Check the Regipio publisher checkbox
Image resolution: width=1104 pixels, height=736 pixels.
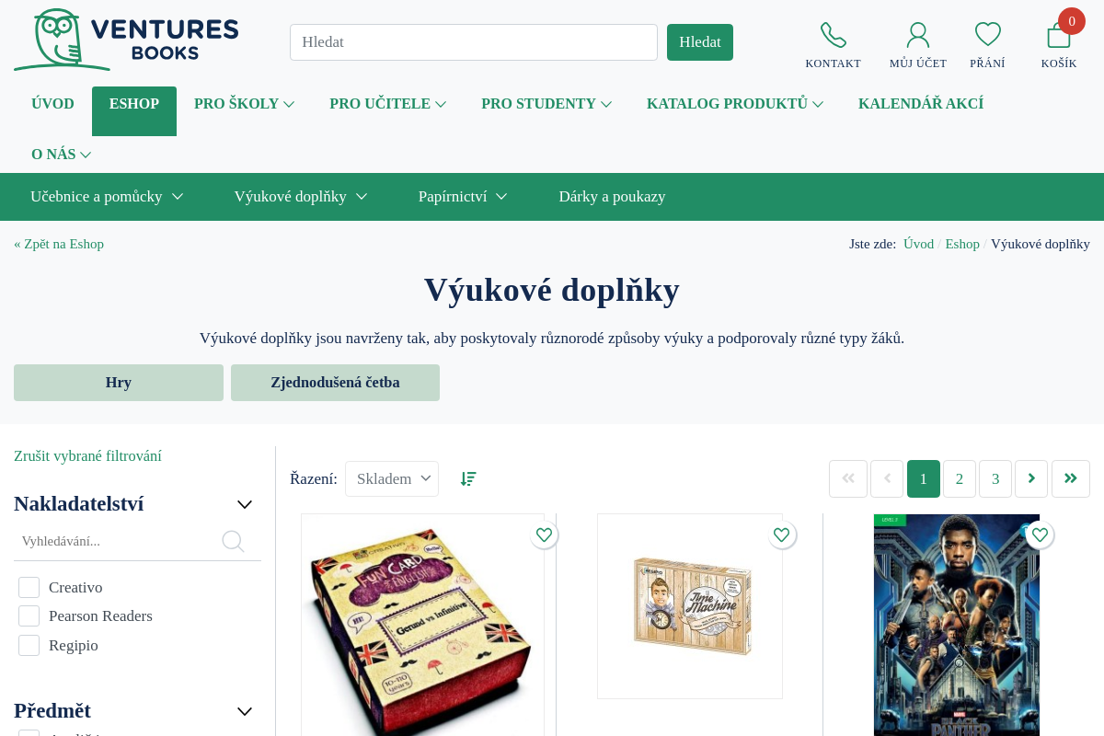click(x=29, y=645)
